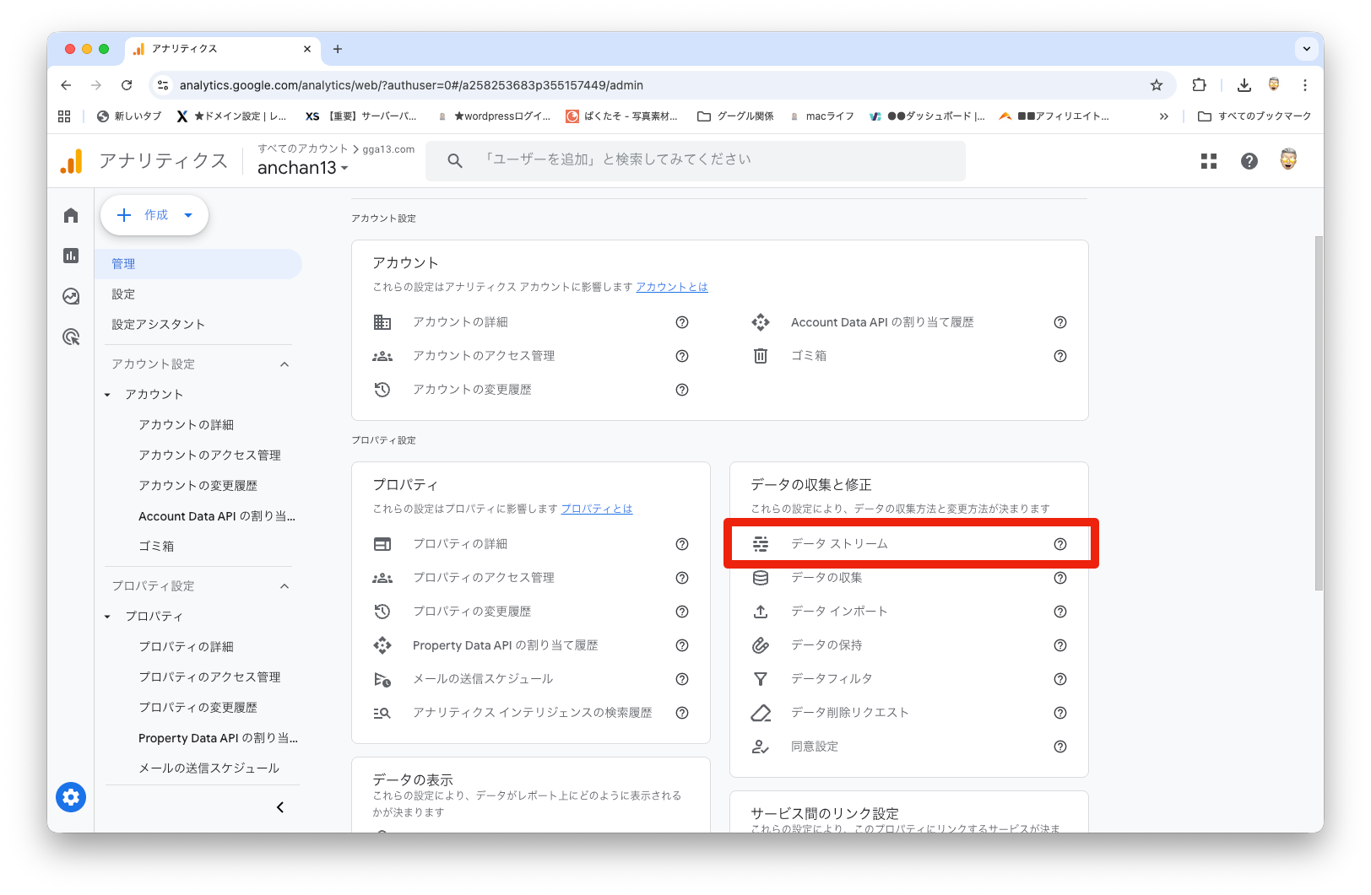The width and height of the screenshot is (1371, 895).
Task: Open the Reports bar chart icon
Action: click(71, 256)
